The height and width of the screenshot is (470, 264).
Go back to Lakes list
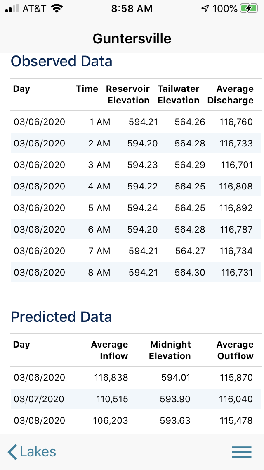[37, 452]
